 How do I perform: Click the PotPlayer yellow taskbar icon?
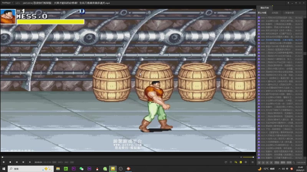tap(113, 169)
